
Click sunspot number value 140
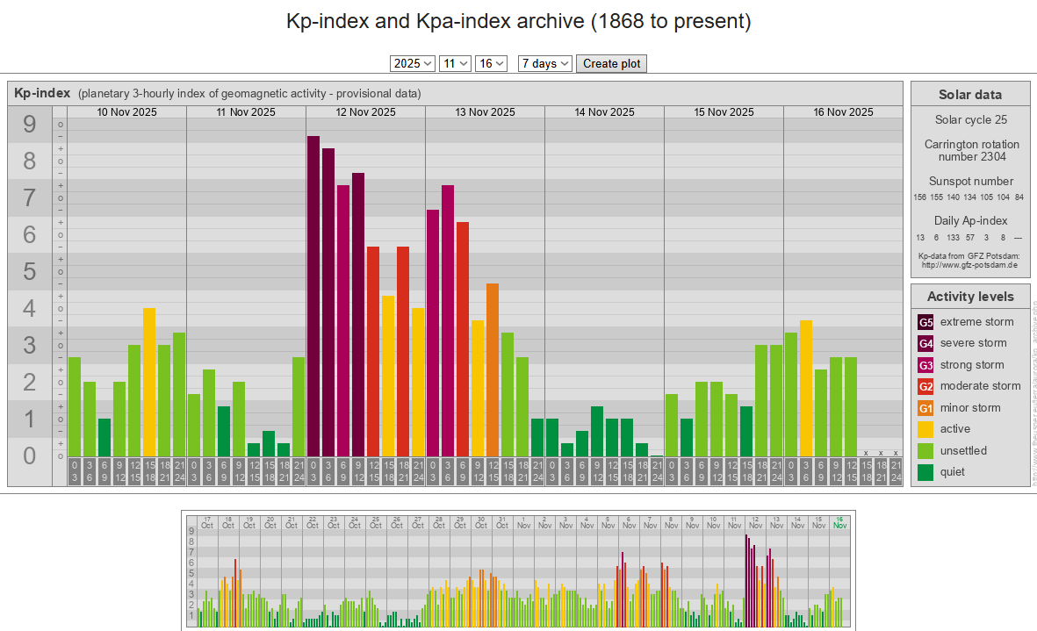[x=953, y=197]
